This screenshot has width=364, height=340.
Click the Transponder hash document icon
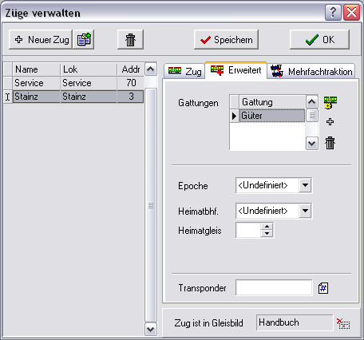pyautogui.click(x=323, y=288)
